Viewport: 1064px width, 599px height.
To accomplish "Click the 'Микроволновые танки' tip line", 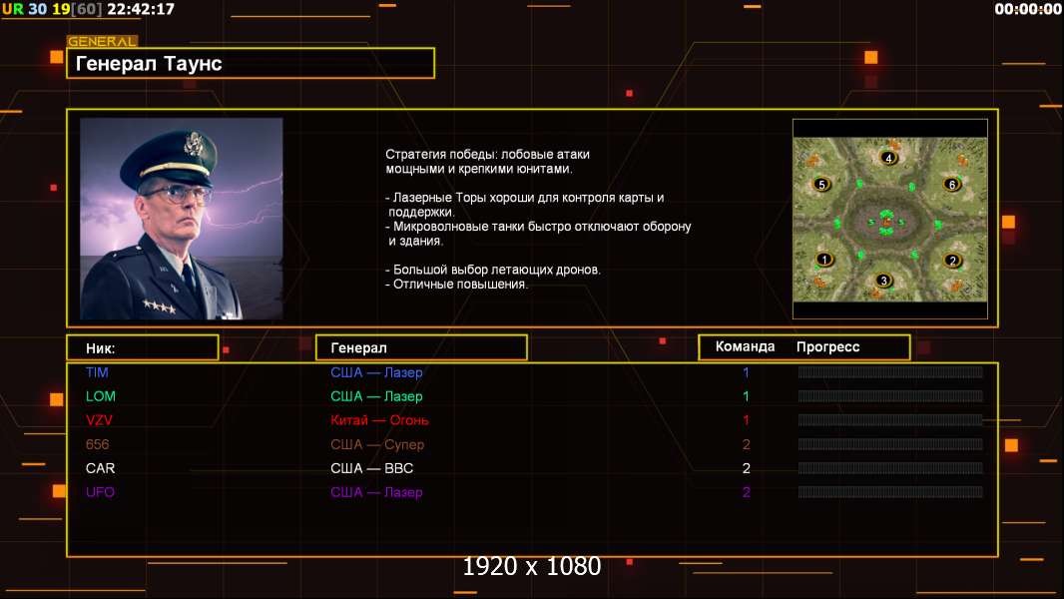I will click(538, 234).
